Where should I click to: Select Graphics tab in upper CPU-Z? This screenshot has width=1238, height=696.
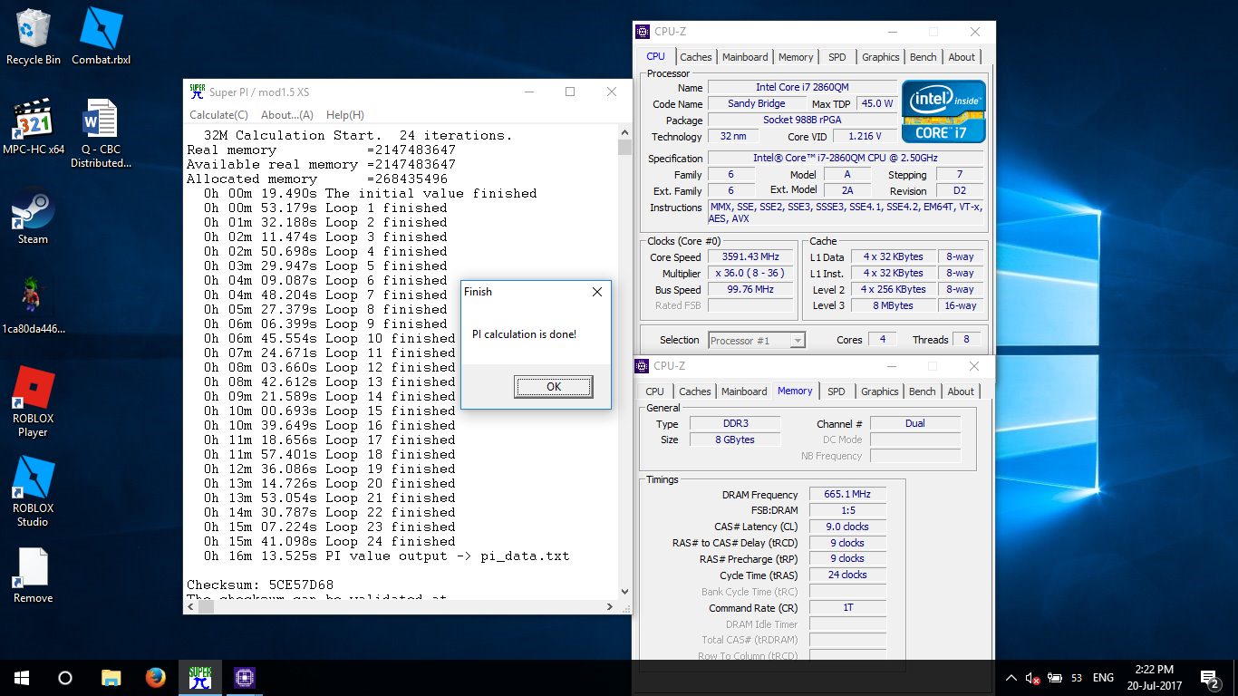pyautogui.click(x=881, y=57)
